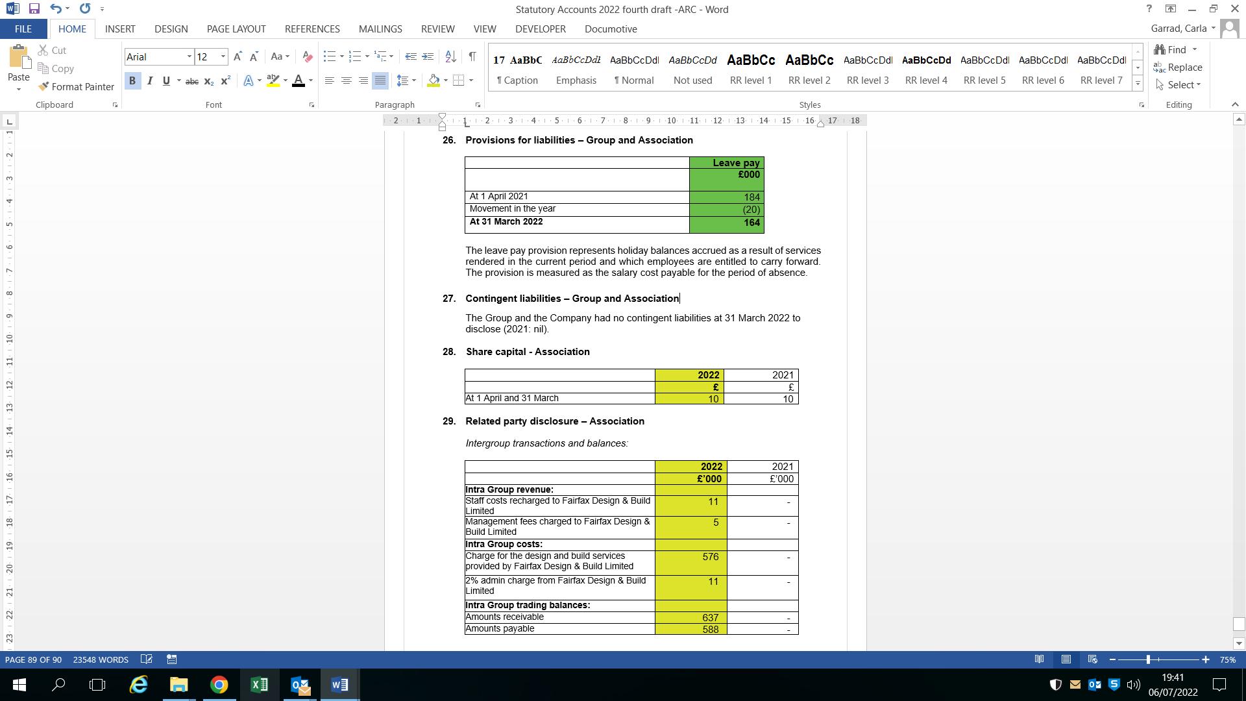Click Increase Indent icon
The width and height of the screenshot is (1246, 701).
(x=428, y=57)
